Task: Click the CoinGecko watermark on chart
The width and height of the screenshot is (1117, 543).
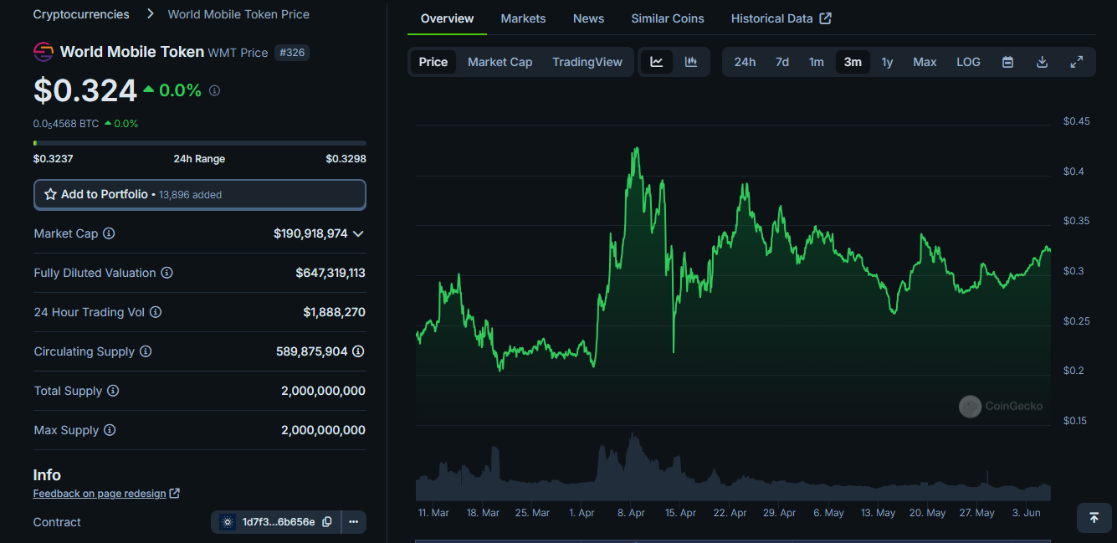Action: (1001, 406)
